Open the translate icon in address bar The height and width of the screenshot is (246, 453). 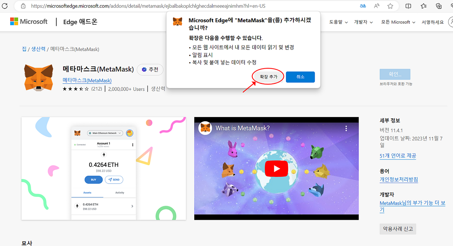pyautogui.click(x=363, y=6)
